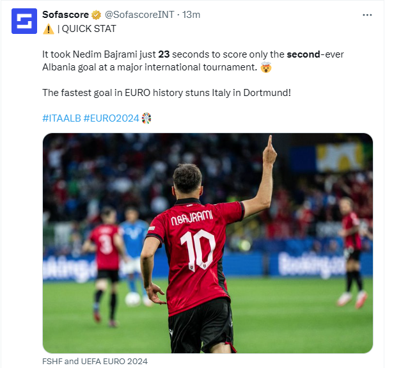Click the N.BAJRAMI name on the shirt
Screen dimensions: 401x368
tap(191, 216)
